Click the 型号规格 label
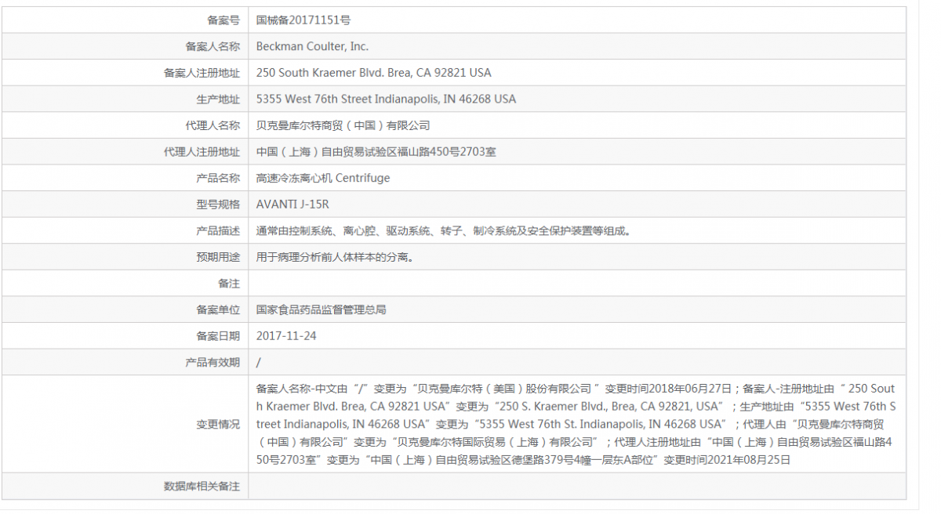941x514 pixels. 218,205
